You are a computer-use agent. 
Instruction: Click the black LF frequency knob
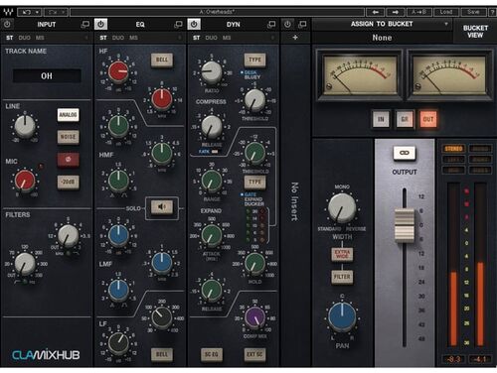162,316
